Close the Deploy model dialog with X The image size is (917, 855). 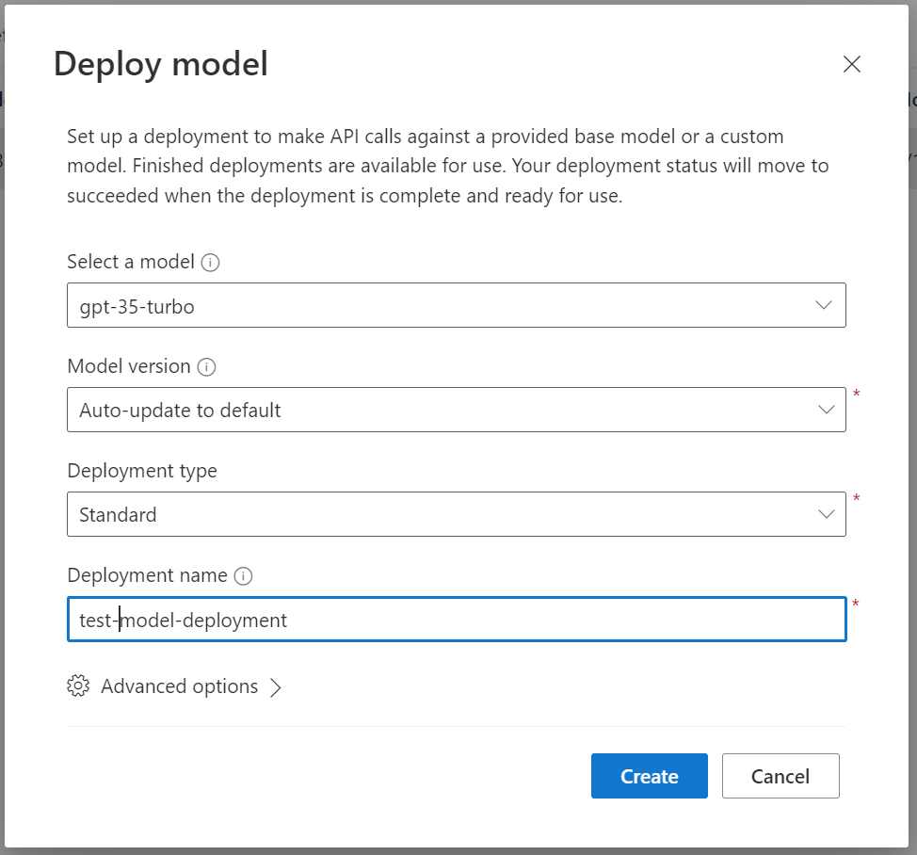click(x=851, y=64)
